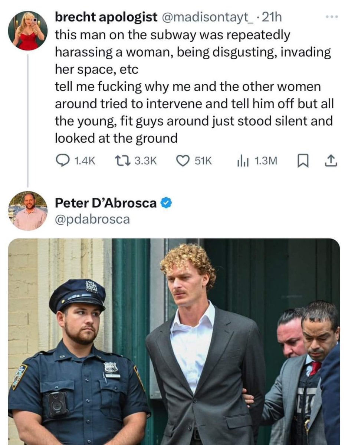Open brecht apologist's profile picture
This screenshot has width=348, height=445.
[x=28, y=31]
